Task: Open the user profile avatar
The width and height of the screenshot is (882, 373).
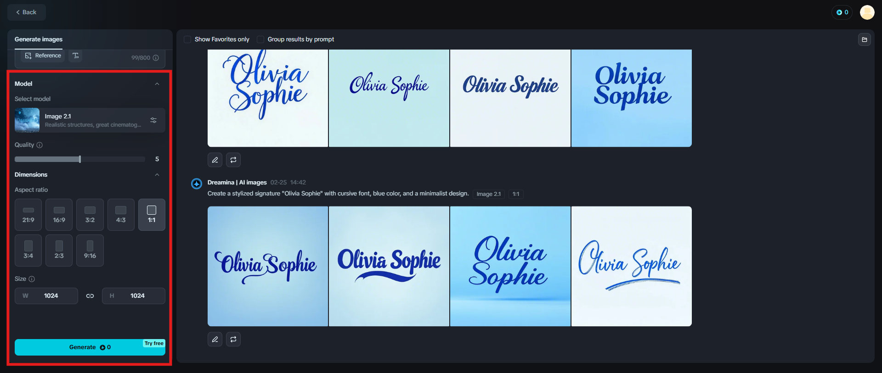Action: pyautogui.click(x=867, y=12)
